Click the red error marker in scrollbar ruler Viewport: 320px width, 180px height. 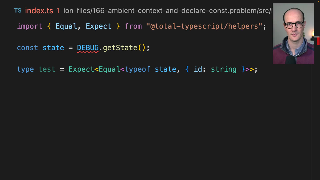click(318, 41)
